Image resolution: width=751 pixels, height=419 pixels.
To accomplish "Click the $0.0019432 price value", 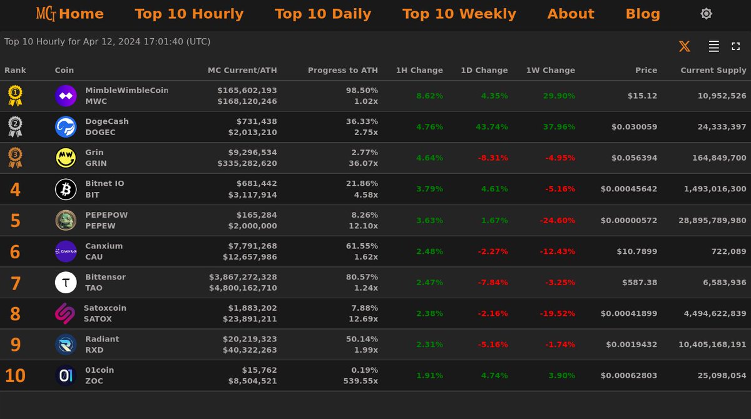I will 631,345.
